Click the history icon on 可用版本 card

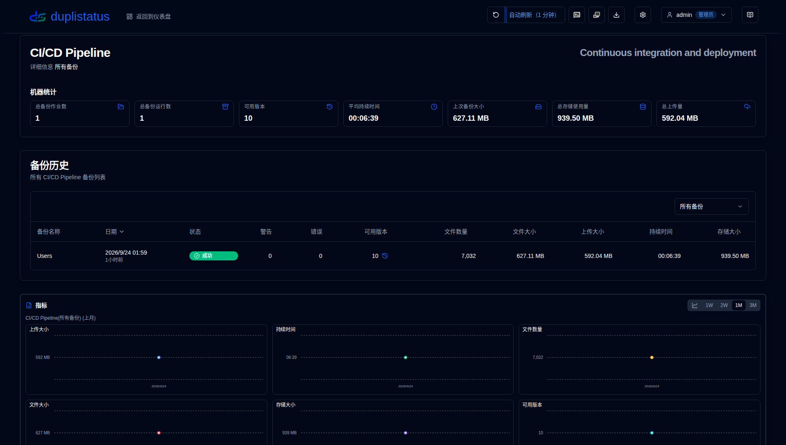point(330,107)
